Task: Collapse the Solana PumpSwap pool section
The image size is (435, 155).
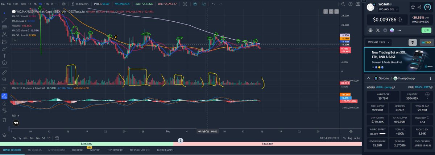Action: point(368,78)
